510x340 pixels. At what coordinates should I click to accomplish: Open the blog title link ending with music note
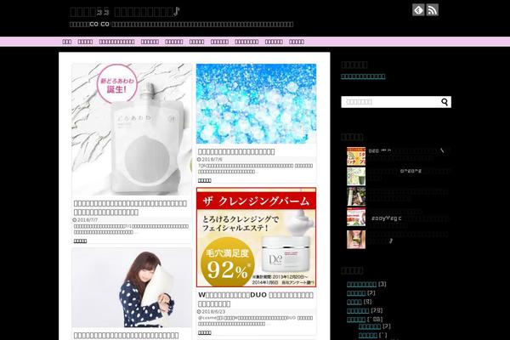point(125,12)
